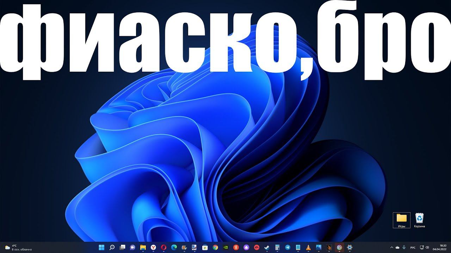Open NVIDIA app on taskbar

point(225,247)
